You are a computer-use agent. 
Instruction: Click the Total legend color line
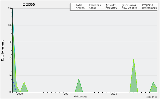coord(73,5)
